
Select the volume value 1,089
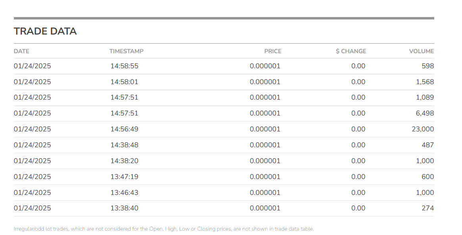[425, 97]
